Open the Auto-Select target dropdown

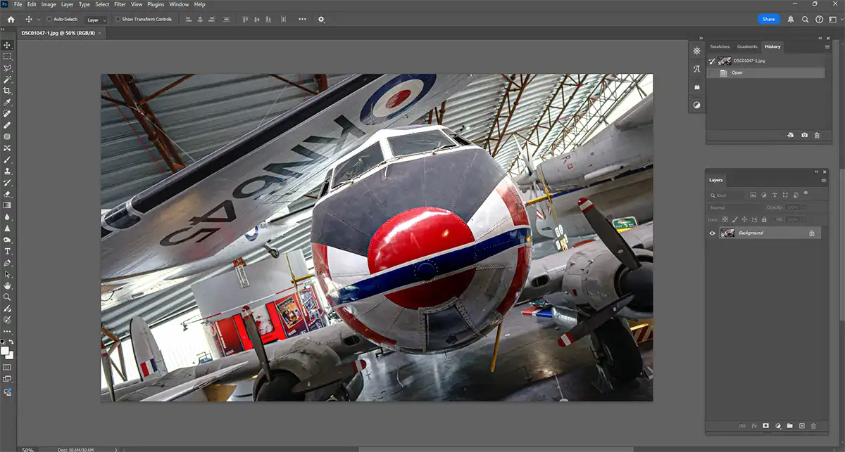click(x=96, y=19)
